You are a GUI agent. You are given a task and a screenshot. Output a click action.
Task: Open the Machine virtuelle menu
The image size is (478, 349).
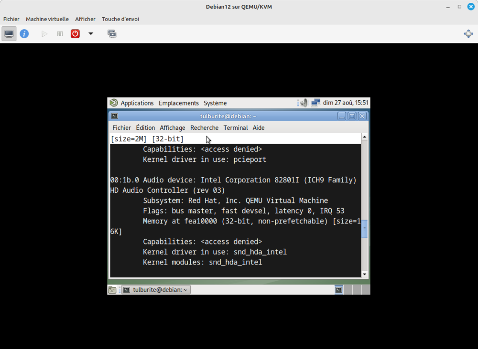tap(47, 19)
